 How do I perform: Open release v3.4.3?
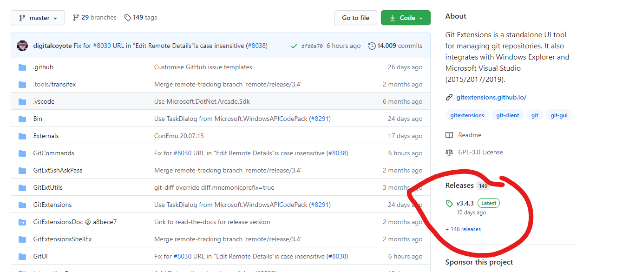(x=465, y=203)
